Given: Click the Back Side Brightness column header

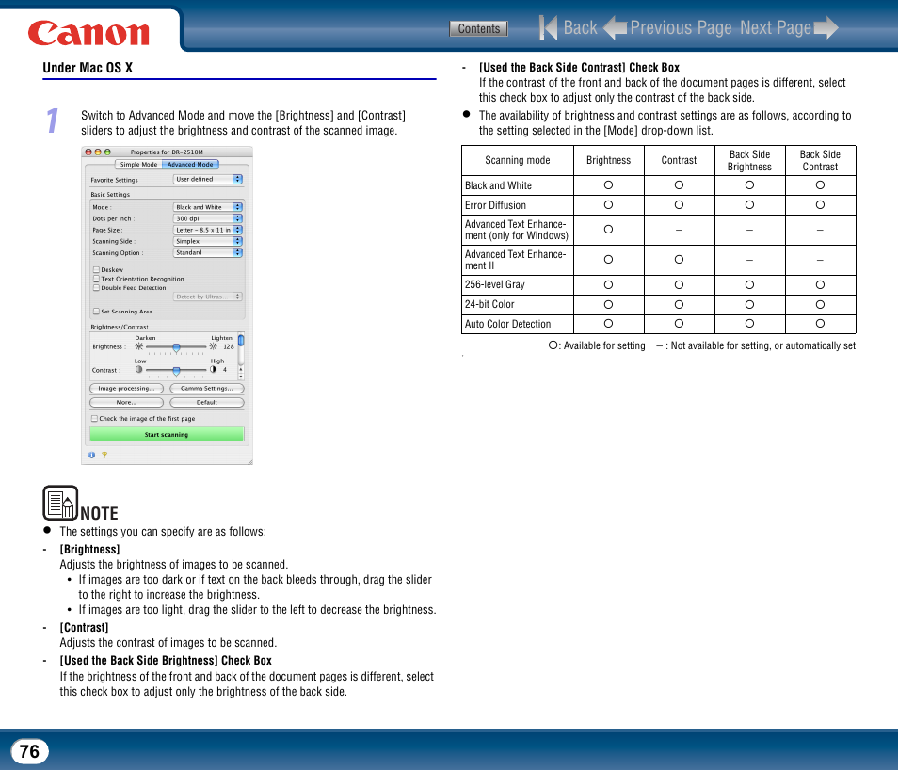Looking at the screenshot, I should 749,160.
